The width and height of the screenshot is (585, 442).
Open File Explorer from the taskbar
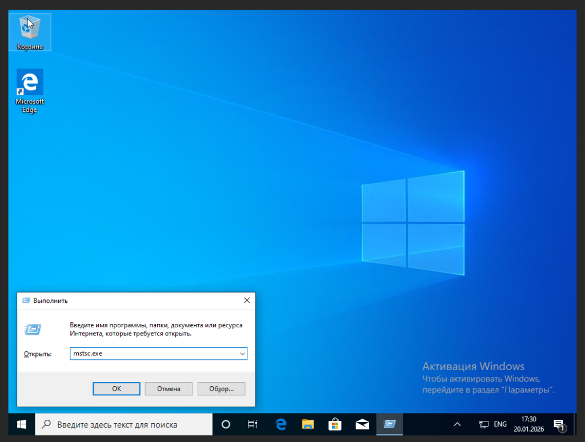tap(308, 424)
